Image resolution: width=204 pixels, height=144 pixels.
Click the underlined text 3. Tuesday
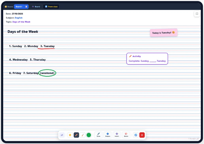pyautogui.click(x=47, y=46)
